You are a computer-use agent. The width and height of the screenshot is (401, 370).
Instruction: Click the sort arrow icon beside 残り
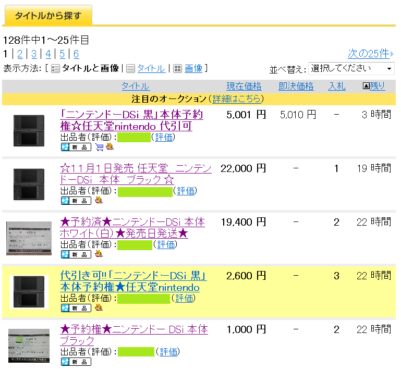click(x=366, y=86)
